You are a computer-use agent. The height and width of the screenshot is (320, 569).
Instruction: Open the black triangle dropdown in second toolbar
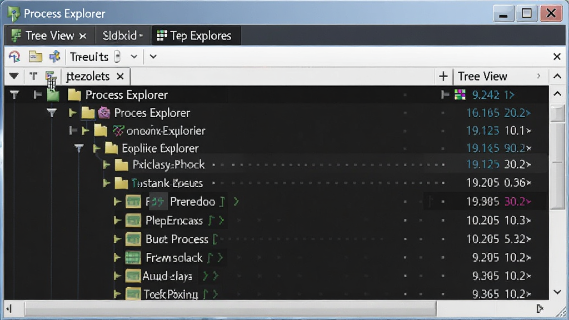point(14,76)
